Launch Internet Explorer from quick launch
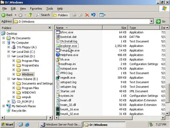The image size is (170, 128). point(27,125)
